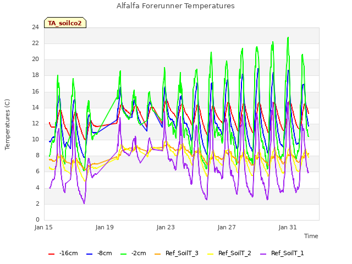Click the Jan 23 x-axis label
The width and height of the screenshot is (352, 264).
pos(166,227)
